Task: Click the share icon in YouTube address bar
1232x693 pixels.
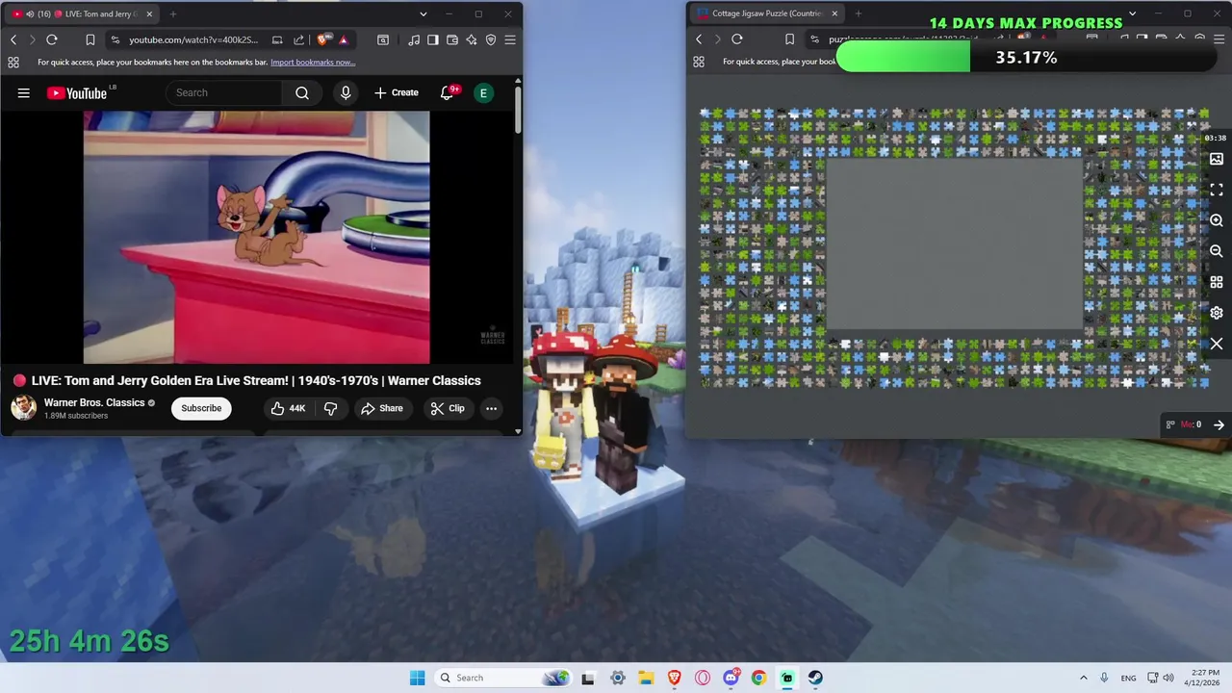Action: click(x=298, y=39)
